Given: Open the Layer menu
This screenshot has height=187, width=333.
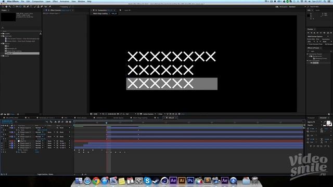Looking at the screenshot, I should pos(48,1).
